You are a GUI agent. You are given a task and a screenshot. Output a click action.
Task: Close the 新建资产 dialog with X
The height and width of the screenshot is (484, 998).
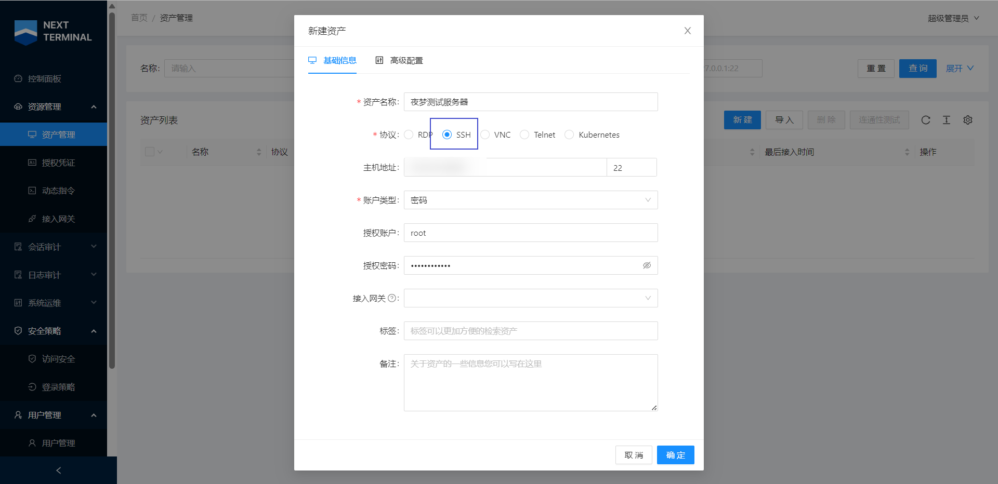click(x=687, y=31)
